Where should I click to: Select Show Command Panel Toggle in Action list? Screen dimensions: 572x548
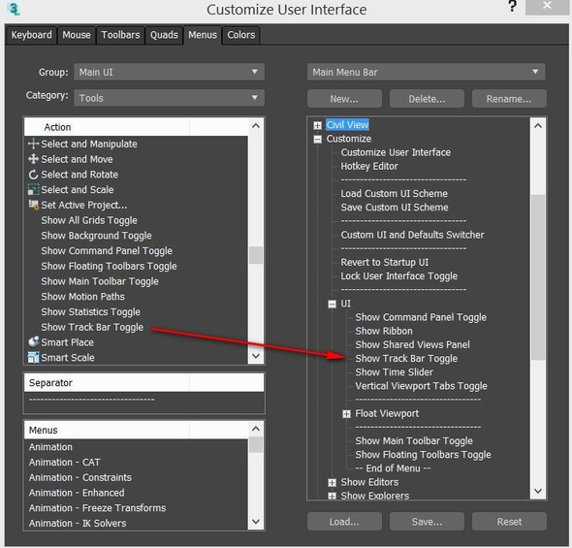click(107, 251)
